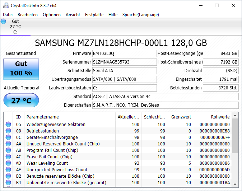The height and width of the screenshot is (191, 242).
Task: Click status orb for attribute 09 Betriebsstunden row
Action: pos(8,131)
